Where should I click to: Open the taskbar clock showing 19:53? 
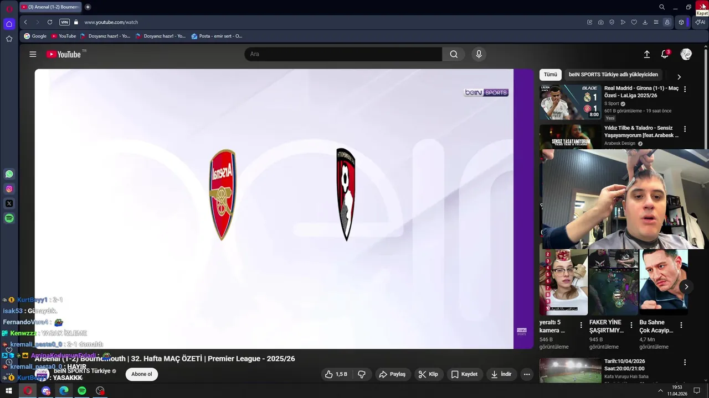677,391
